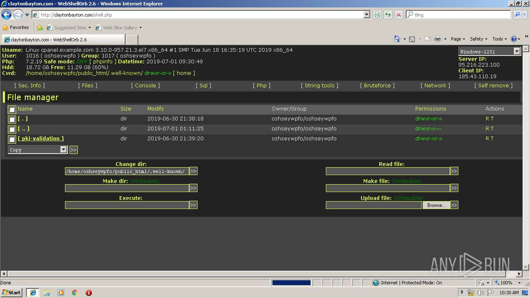Open the Sec. Info menu
Viewport: 530px width, 298px height.
pos(29,85)
